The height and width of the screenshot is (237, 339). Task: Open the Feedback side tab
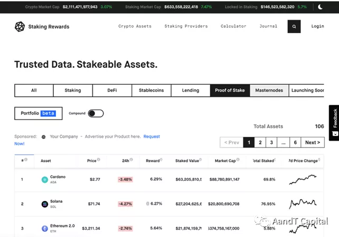point(334,123)
